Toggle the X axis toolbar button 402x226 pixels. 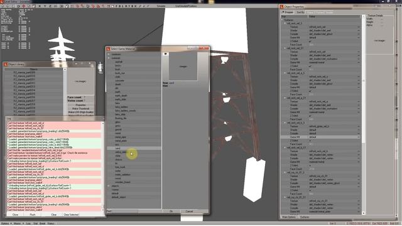click(x=39, y=6)
